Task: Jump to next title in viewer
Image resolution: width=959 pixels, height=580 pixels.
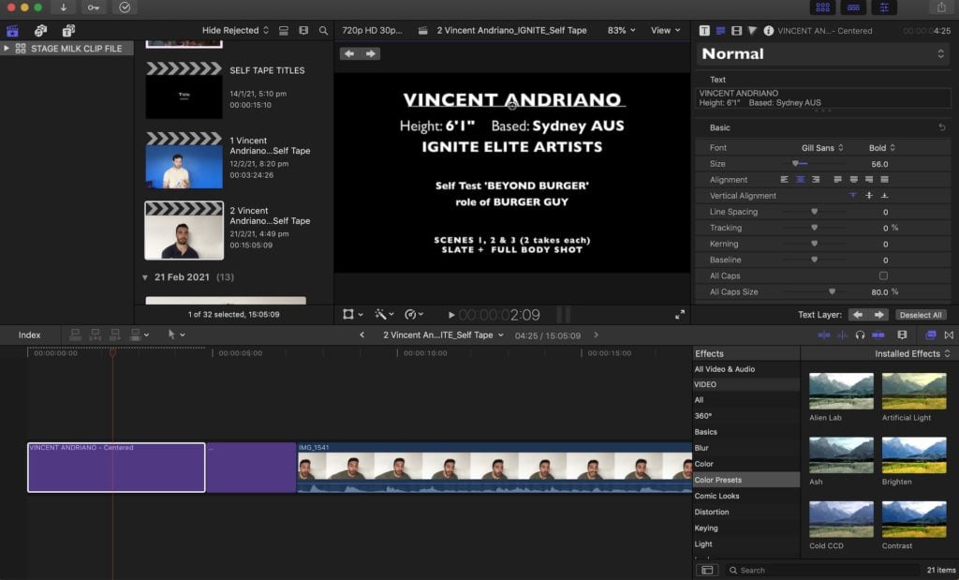Action: 371,53
